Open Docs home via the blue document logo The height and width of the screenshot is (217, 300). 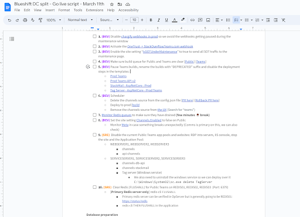click(x=8, y=8)
